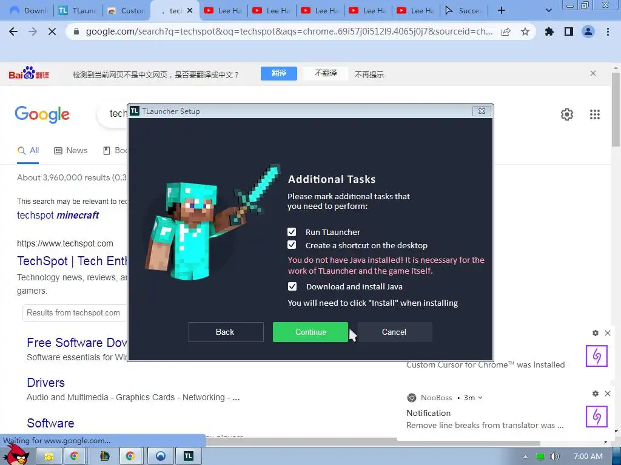Uncheck Download and install Java
Viewport: 621px width, 465px height.
(292, 286)
